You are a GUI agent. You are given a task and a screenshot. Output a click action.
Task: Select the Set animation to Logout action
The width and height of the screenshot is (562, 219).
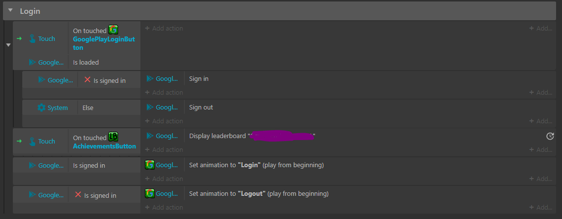(259, 193)
